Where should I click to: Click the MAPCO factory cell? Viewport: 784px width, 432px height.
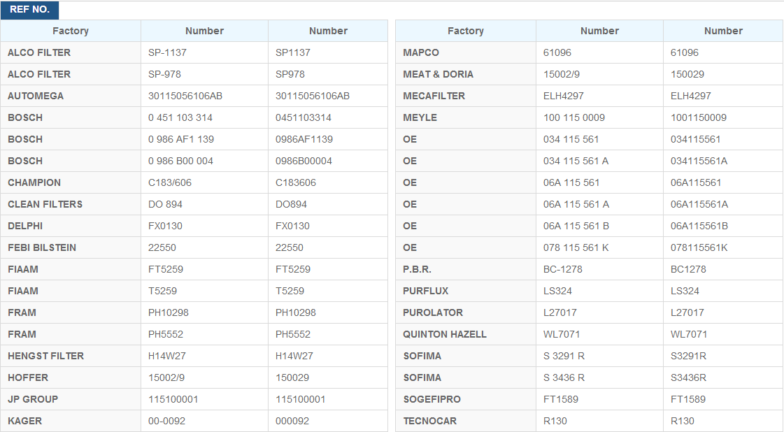(466, 52)
